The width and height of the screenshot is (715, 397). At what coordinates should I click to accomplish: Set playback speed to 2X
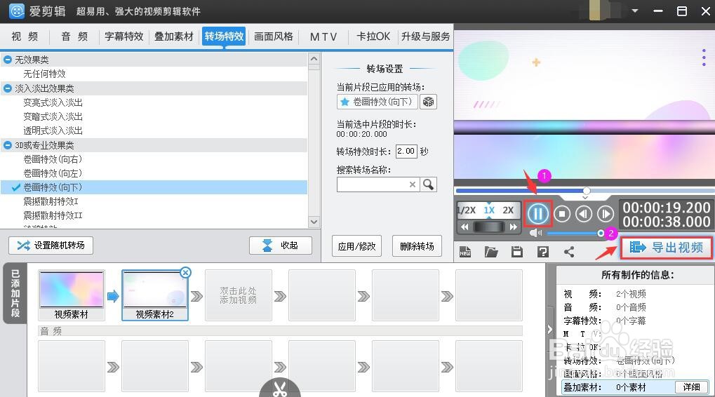pos(508,210)
